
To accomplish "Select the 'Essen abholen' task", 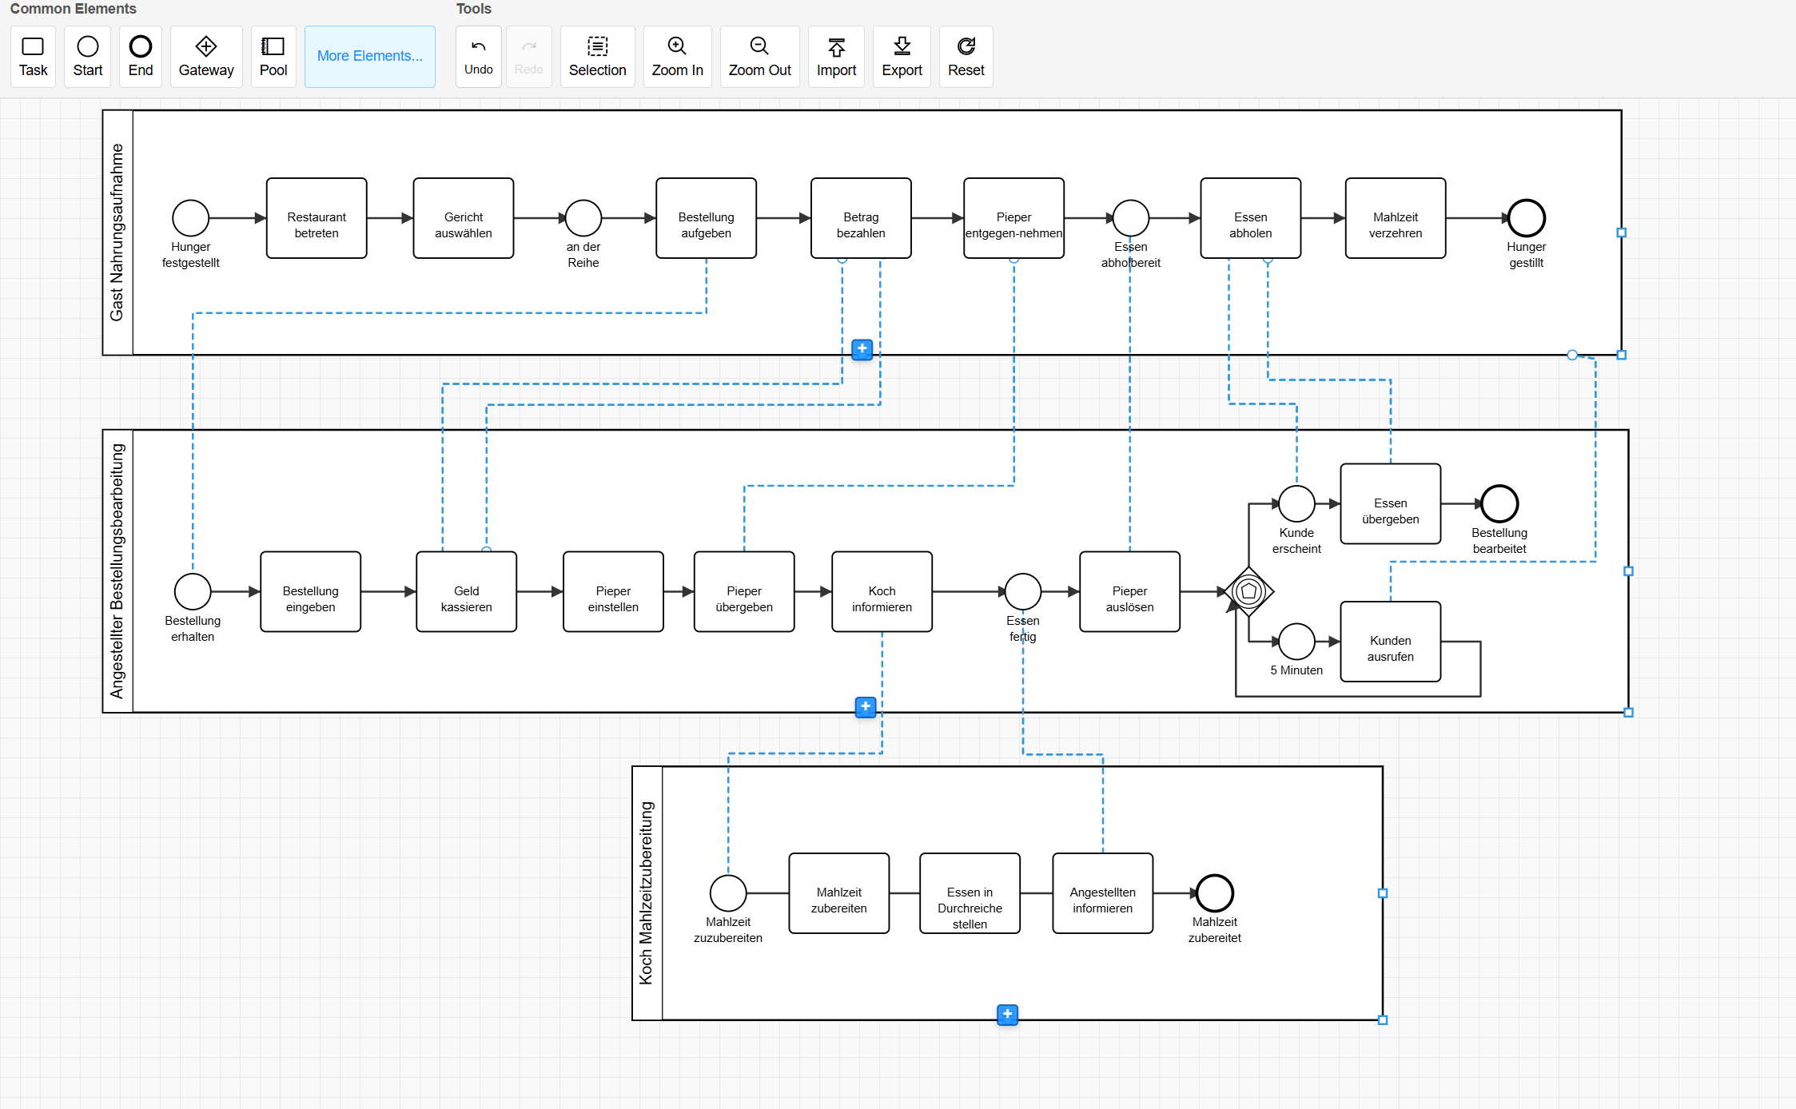I will (1251, 218).
